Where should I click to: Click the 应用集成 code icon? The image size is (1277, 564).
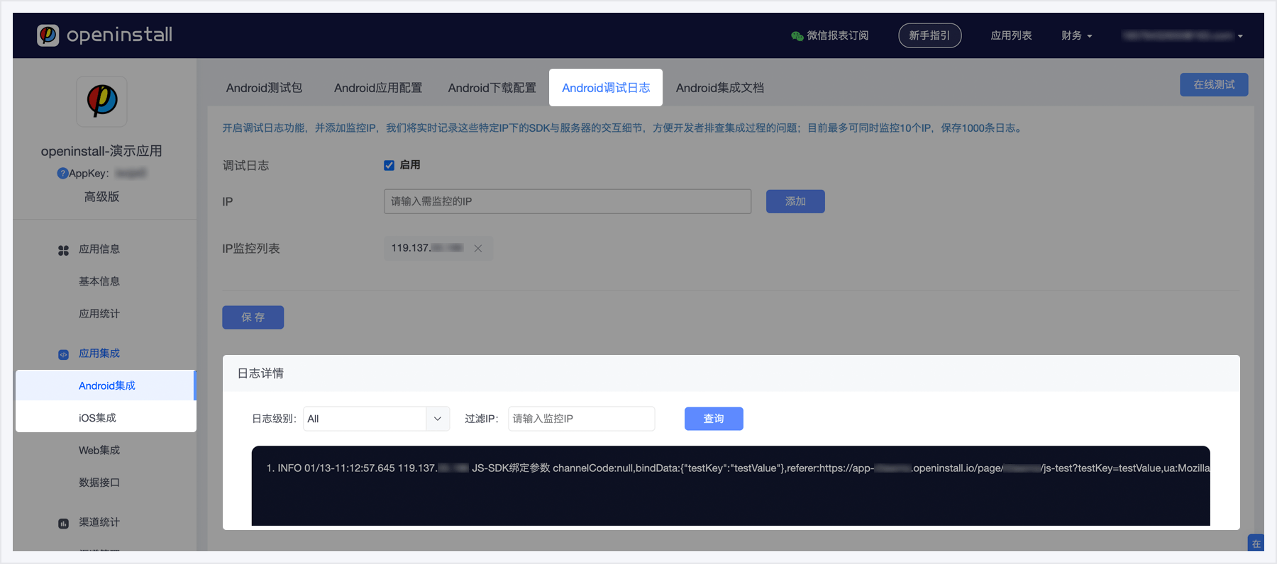tap(63, 354)
